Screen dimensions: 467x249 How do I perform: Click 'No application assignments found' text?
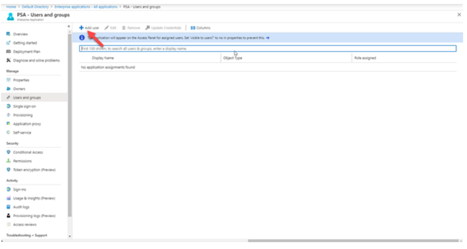[108, 68]
